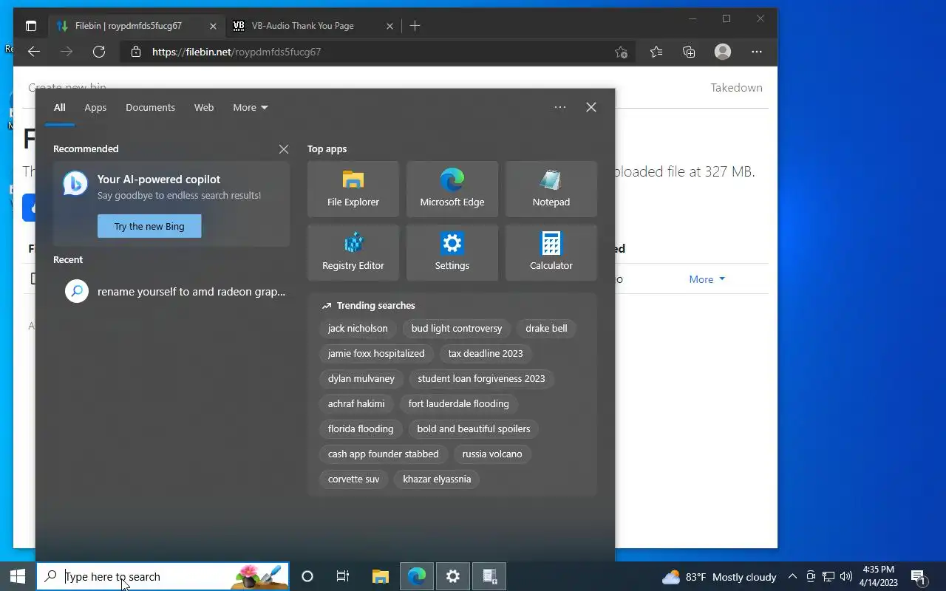Viewport: 946px width, 591px height.
Task: Click the Bing logo in Recommended card
Action: point(75,183)
